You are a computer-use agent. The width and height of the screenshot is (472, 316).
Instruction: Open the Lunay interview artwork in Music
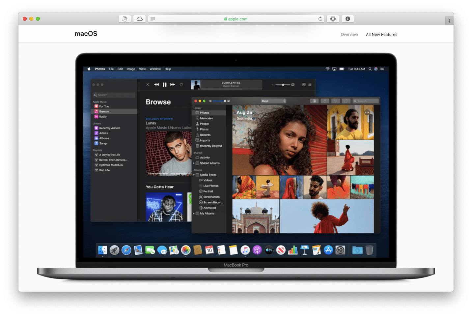(x=169, y=154)
